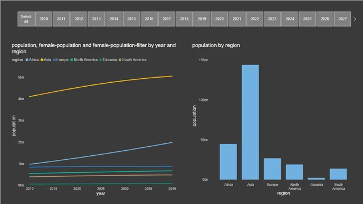This screenshot has height=204, width=363.
Task: Click the Africa legend dot
Action: point(27,60)
